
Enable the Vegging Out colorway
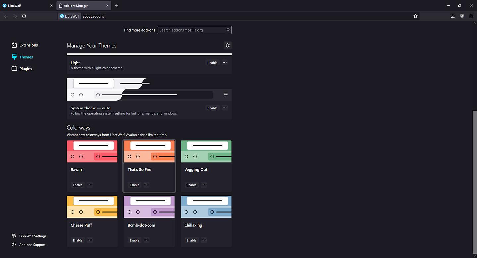(x=191, y=185)
